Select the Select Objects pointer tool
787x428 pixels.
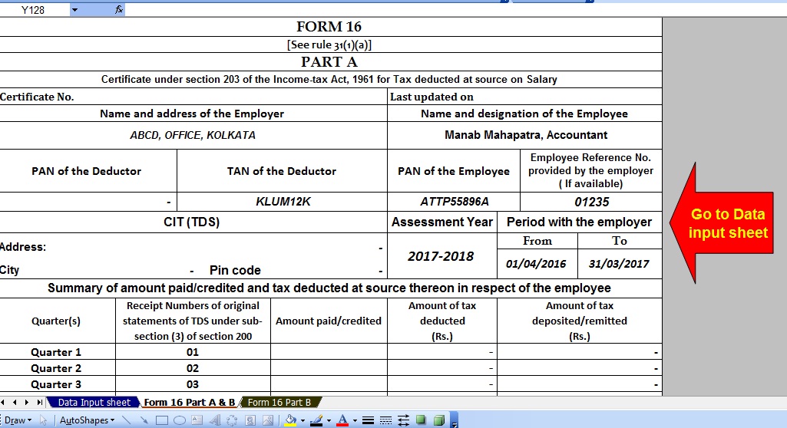(44, 420)
